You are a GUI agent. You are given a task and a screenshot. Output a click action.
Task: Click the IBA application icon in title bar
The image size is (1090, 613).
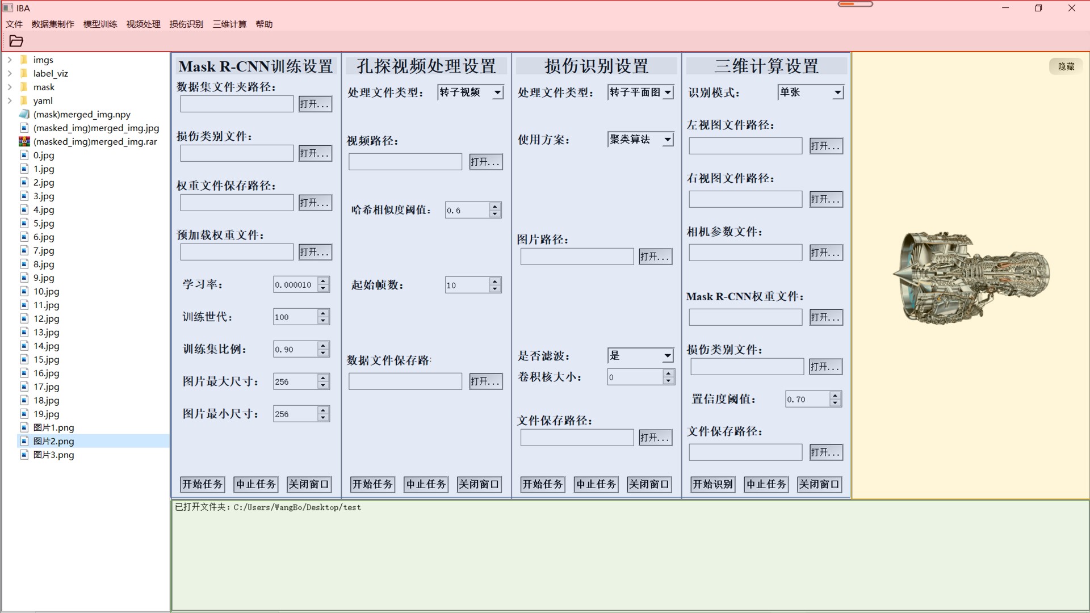tap(8, 8)
